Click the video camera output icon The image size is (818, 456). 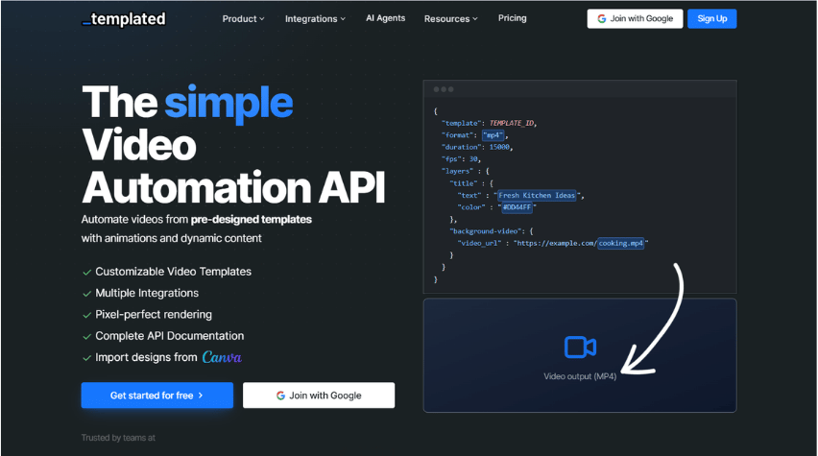pos(580,348)
